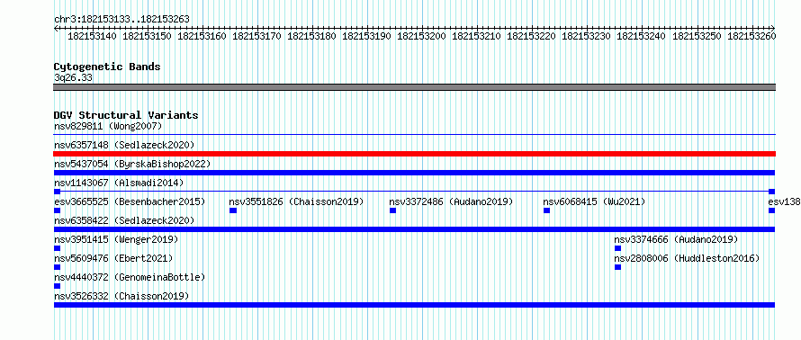
Task: Click the nsv3551826 (Chaisson2019) label
Action: (296, 201)
